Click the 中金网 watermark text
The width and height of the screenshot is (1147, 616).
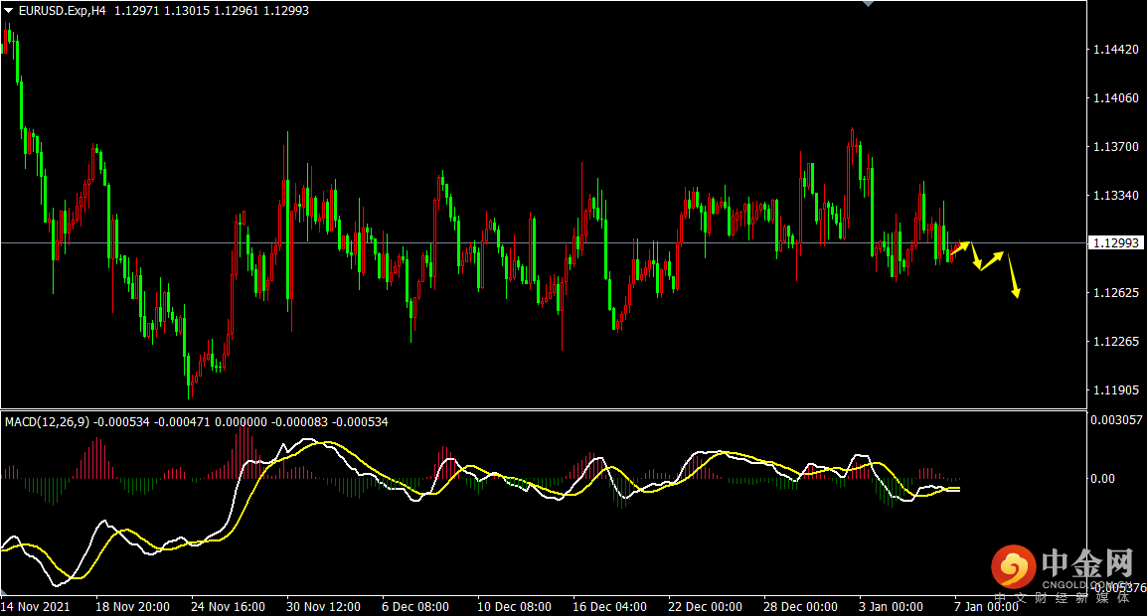pyautogui.click(x=1087, y=564)
